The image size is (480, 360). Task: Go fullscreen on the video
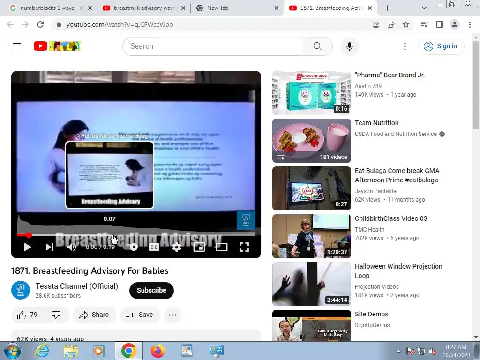click(x=244, y=247)
